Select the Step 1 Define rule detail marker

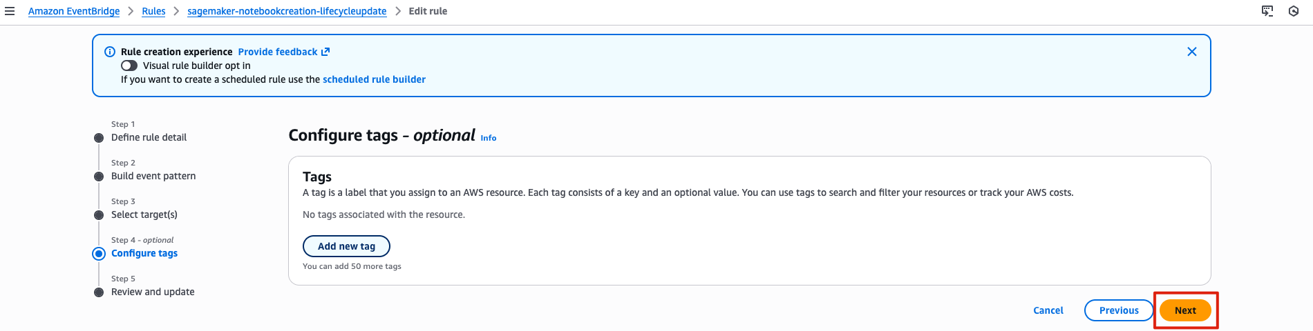point(99,138)
